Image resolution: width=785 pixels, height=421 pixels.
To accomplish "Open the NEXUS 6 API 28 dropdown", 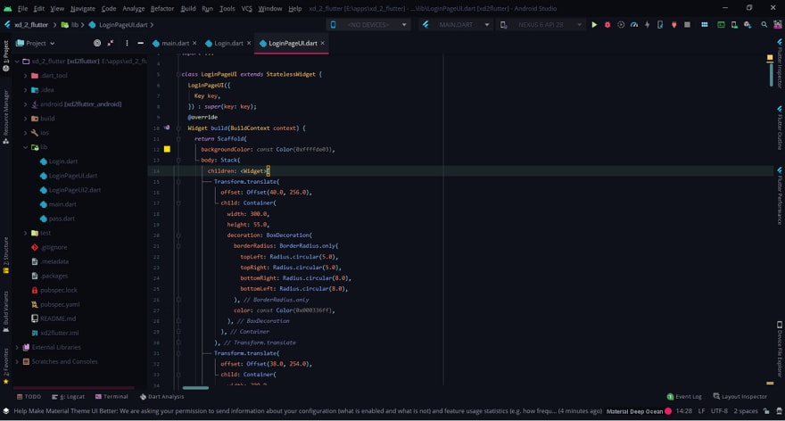I will 541,25.
